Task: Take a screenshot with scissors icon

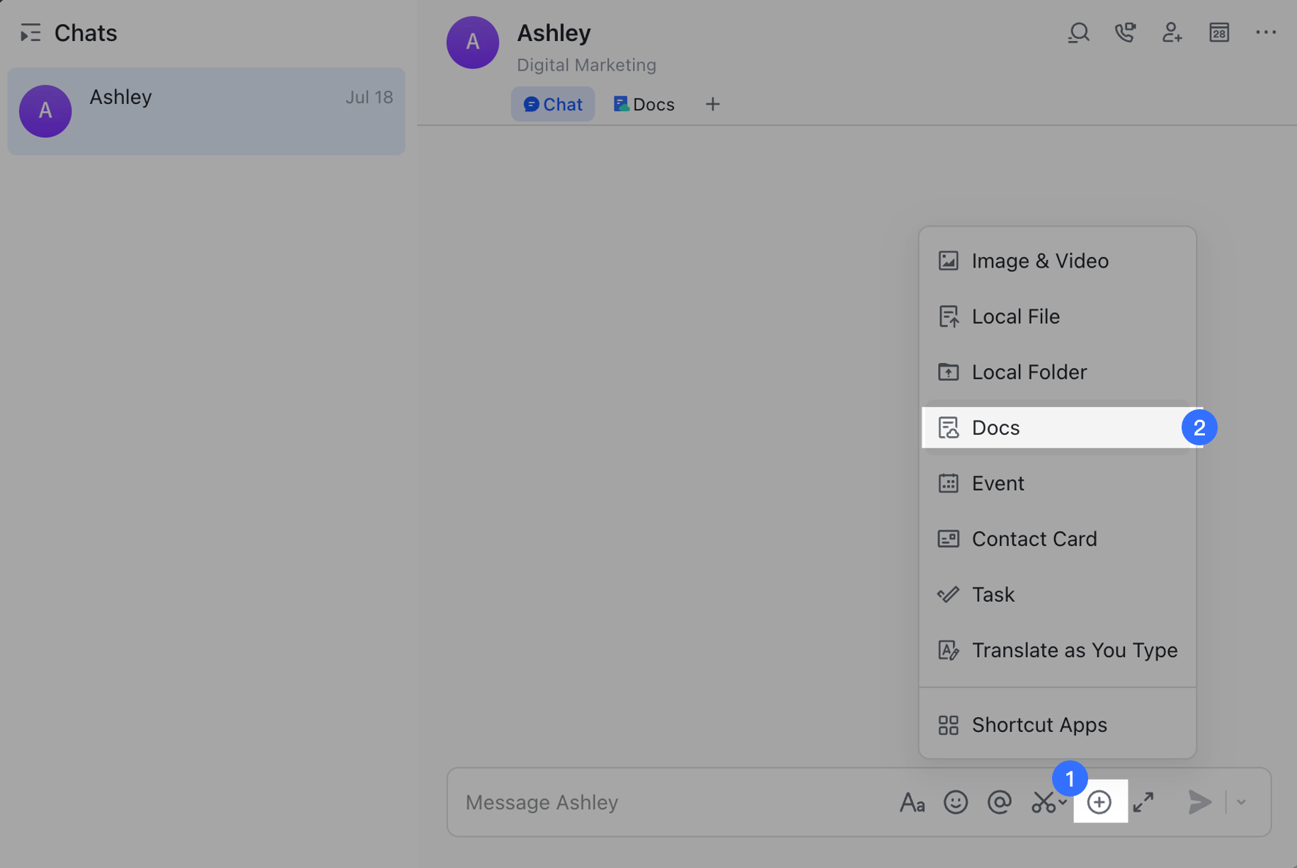Action: click(1043, 802)
